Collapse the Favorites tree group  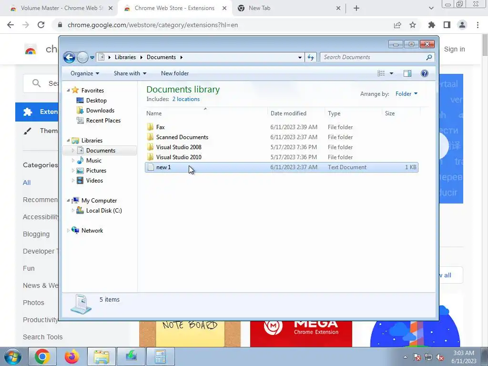[69, 90]
